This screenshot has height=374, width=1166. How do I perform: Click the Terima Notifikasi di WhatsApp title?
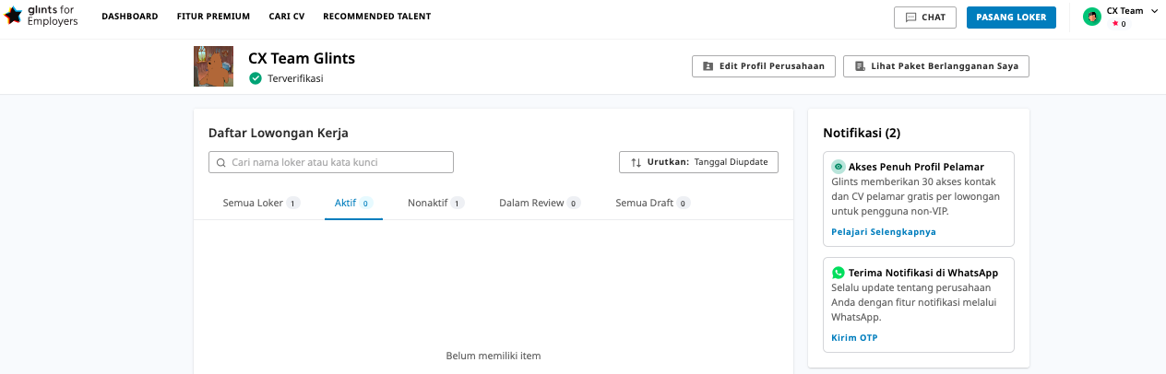tap(923, 273)
